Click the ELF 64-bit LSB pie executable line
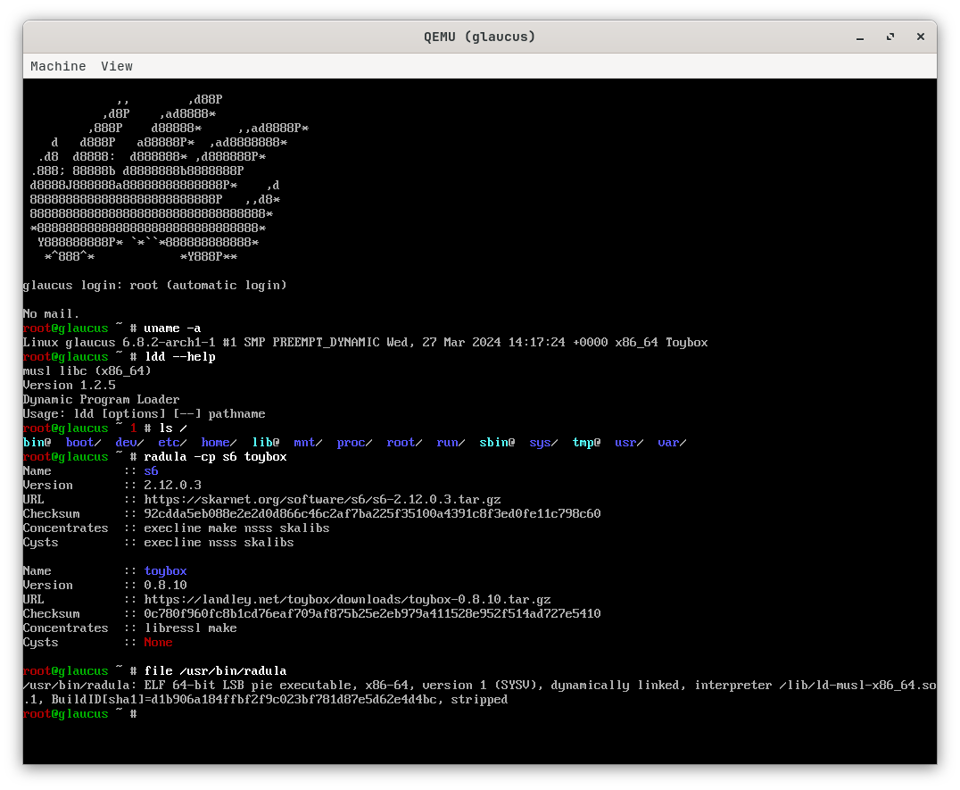Image resolution: width=960 pixels, height=790 pixels. coord(479,686)
